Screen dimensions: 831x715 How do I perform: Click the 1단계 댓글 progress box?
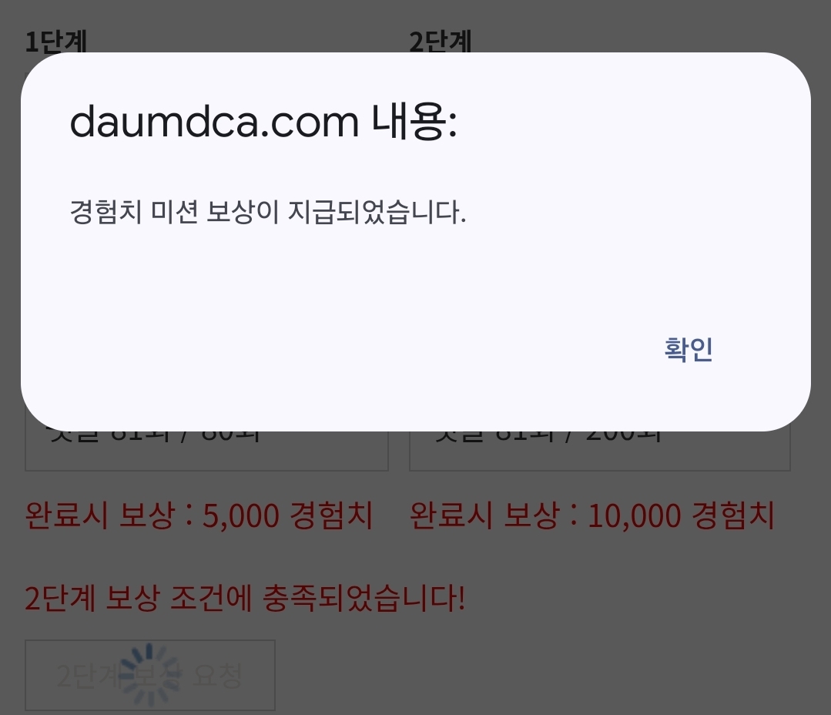[206, 451]
